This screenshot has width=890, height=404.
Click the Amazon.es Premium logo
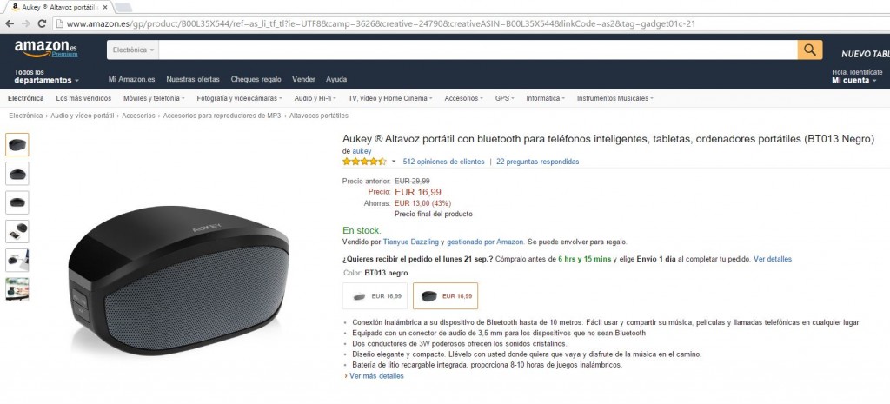coord(45,49)
